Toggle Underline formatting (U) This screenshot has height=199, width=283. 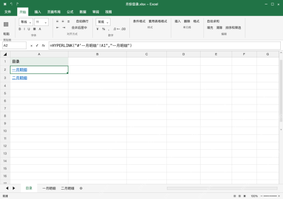[x=29, y=29]
